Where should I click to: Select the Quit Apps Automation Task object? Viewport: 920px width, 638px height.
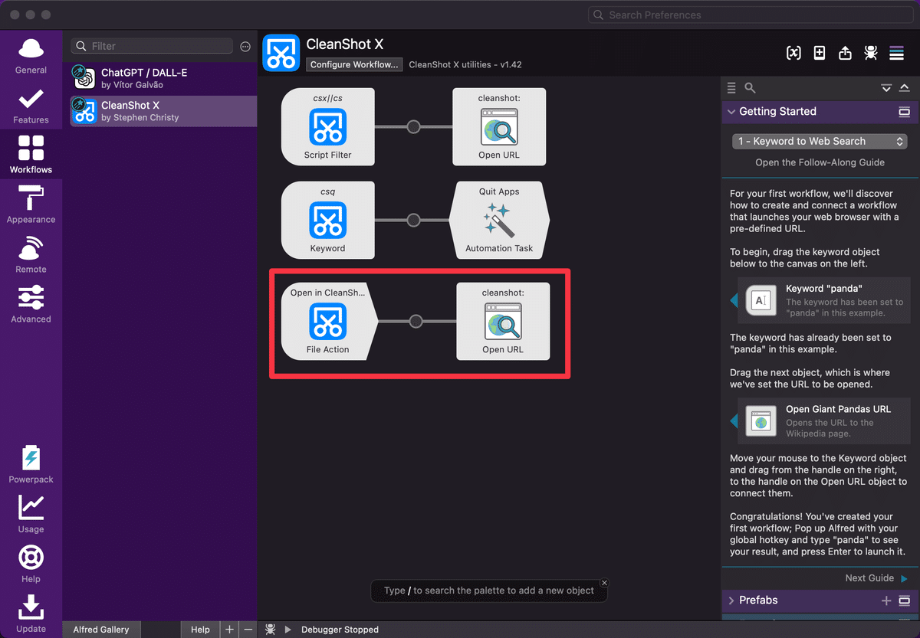[499, 220]
